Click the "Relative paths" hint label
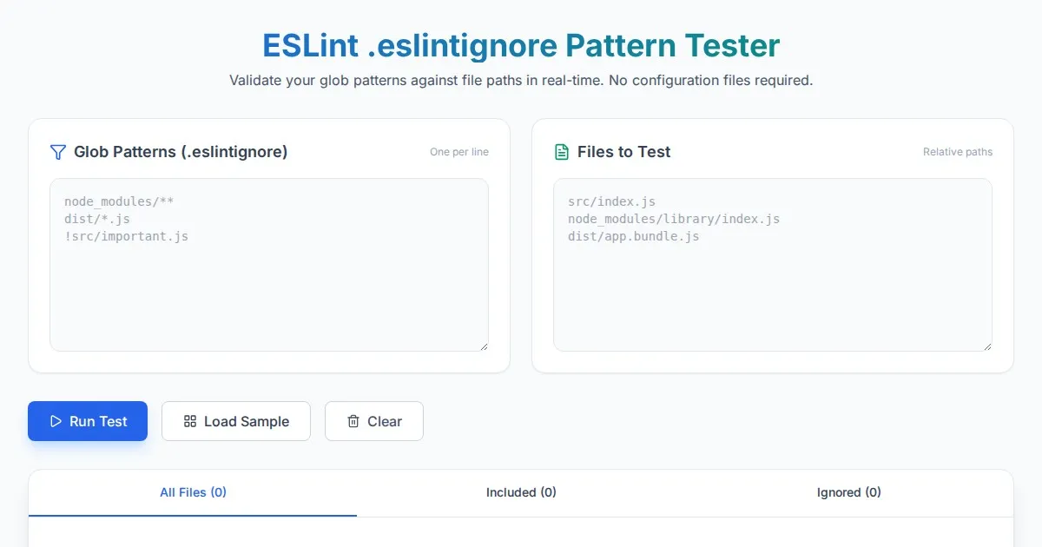Viewport: 1042px width, 547px height. click(957, 152)
